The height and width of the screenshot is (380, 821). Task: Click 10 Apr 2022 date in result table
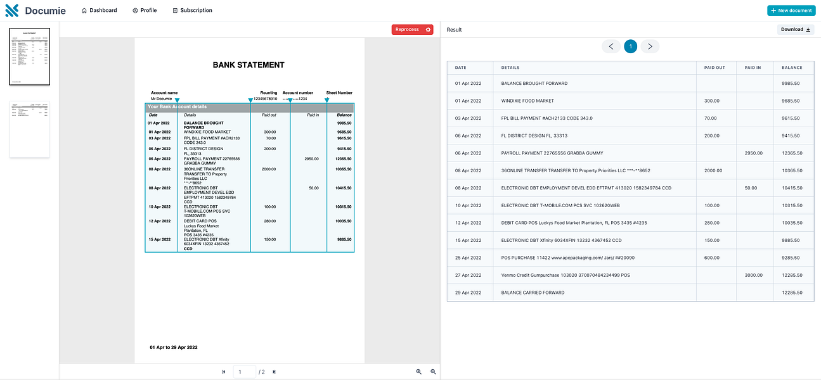(x=468, y=205)
